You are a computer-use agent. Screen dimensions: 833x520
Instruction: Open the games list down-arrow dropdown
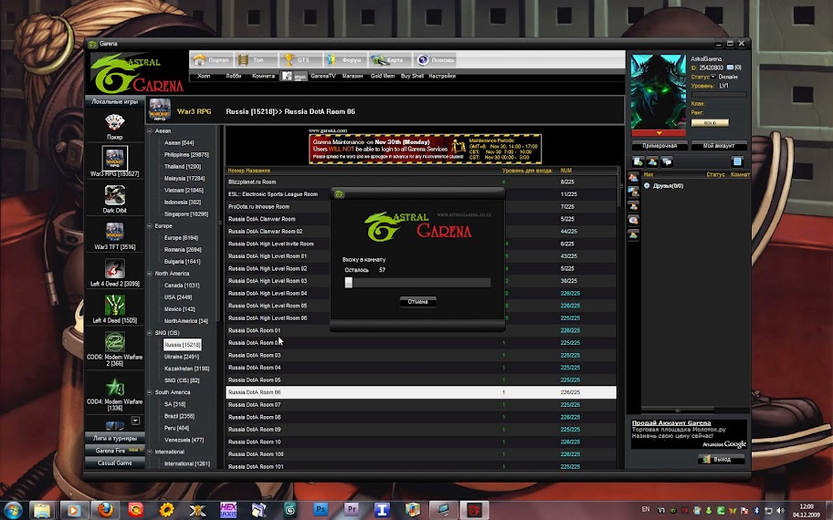[x=135, y=421]
